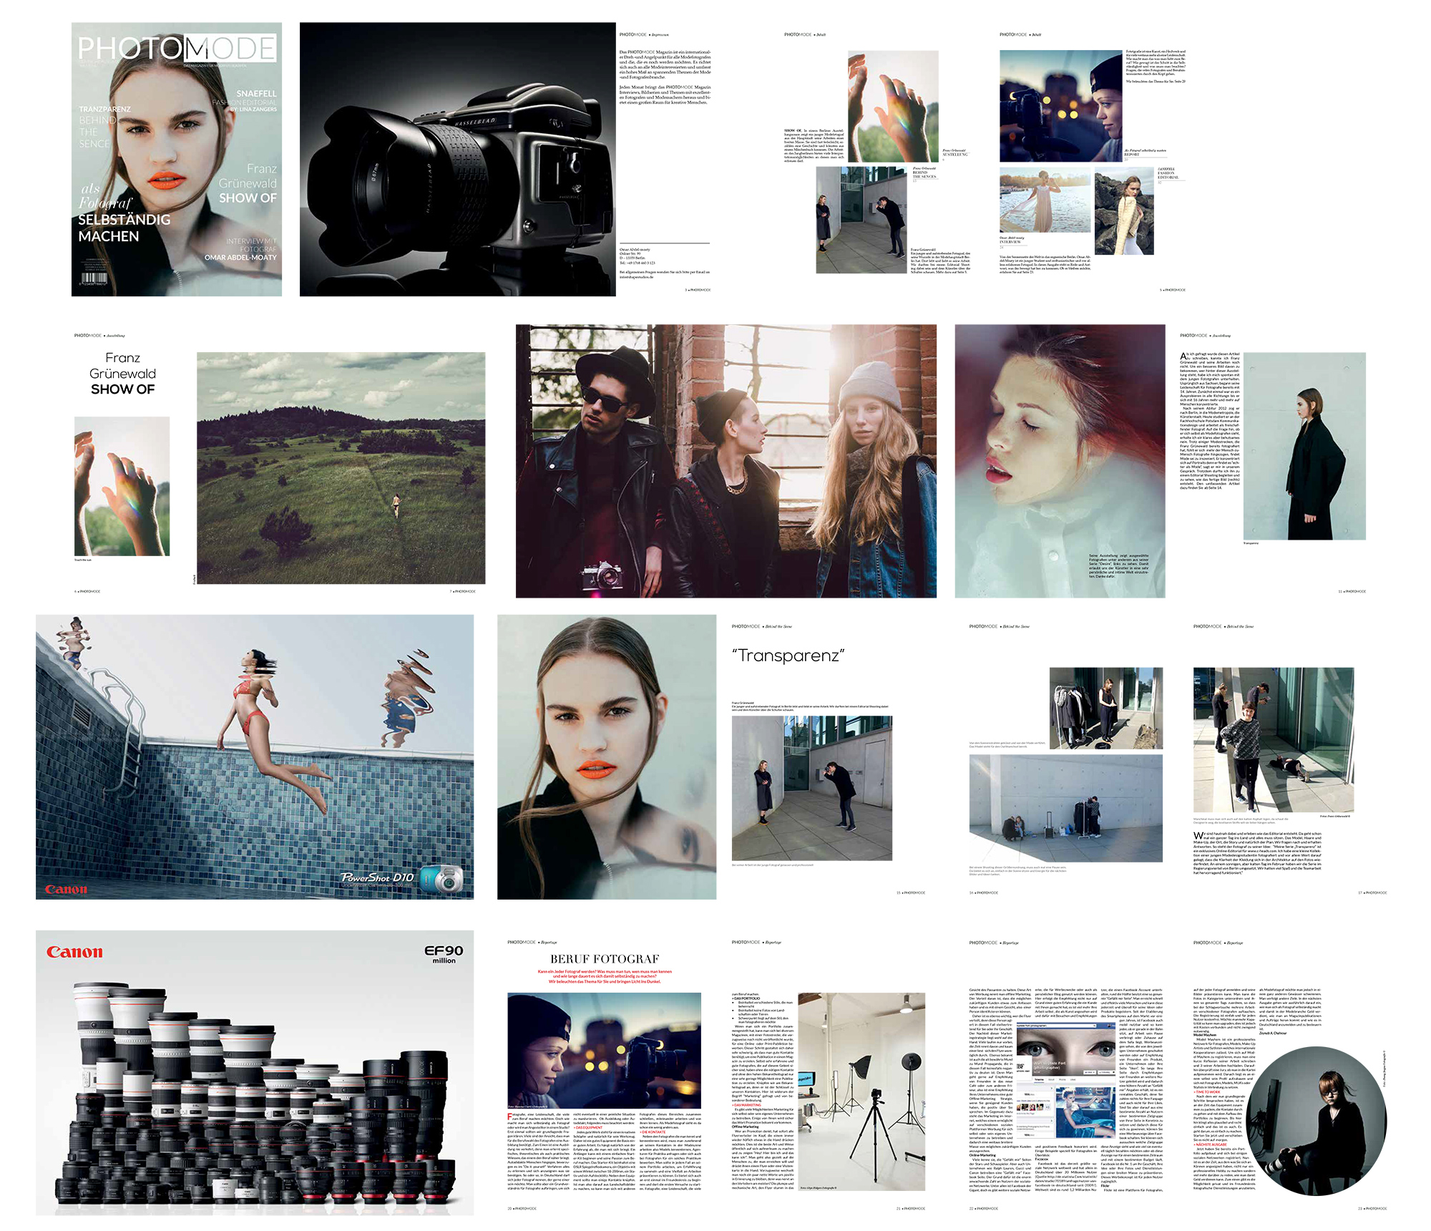Click the TRANZPARENZ cover teaser text
Viewport: 1431px width, 1231px height.
104,110
